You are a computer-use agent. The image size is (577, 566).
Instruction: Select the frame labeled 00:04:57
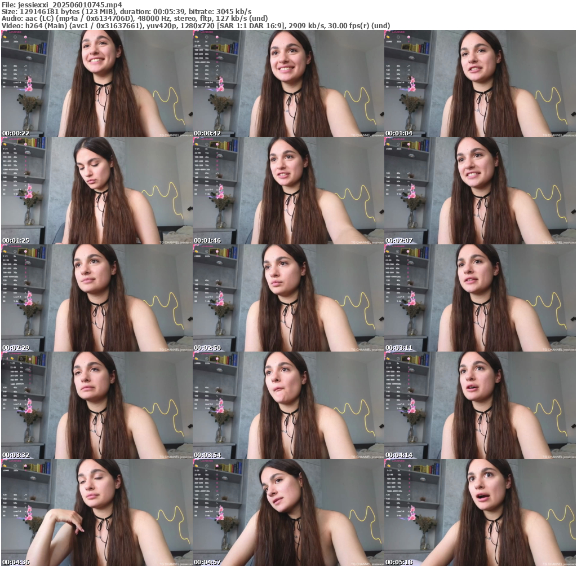(x=288, y=512)
